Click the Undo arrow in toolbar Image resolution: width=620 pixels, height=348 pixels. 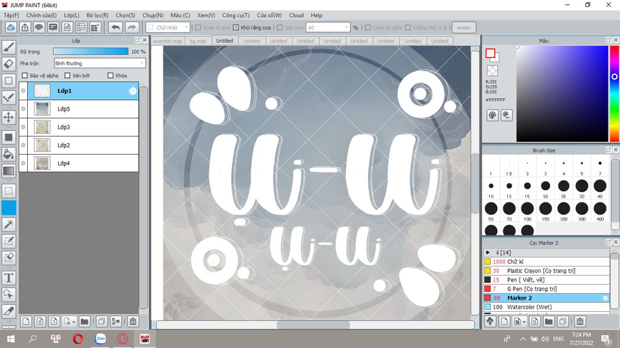pyautogui.click(x=116, y=27)
